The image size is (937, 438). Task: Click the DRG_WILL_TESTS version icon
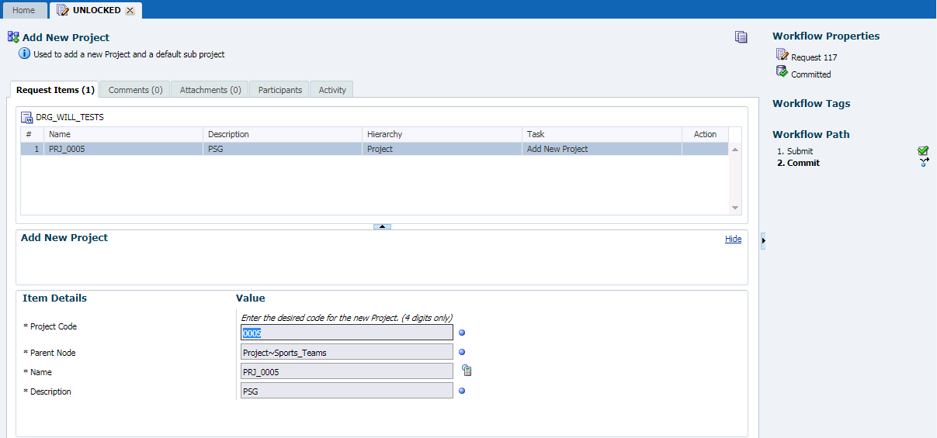point(26,117)
